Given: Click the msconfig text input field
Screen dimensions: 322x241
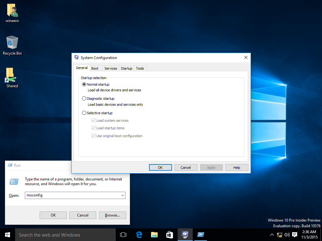Looking at the screenshot, I should click(x=72, y=195).
